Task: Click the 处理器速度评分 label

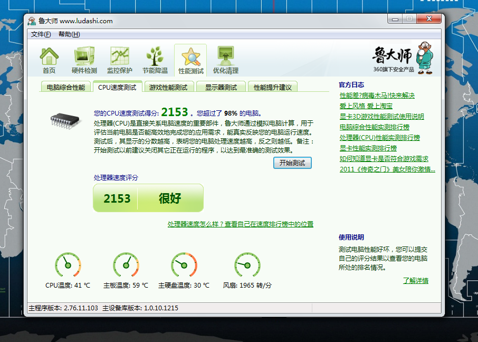Action: tap(116, 177)
